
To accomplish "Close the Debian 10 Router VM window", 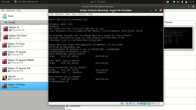I will (x=160, y=10).
